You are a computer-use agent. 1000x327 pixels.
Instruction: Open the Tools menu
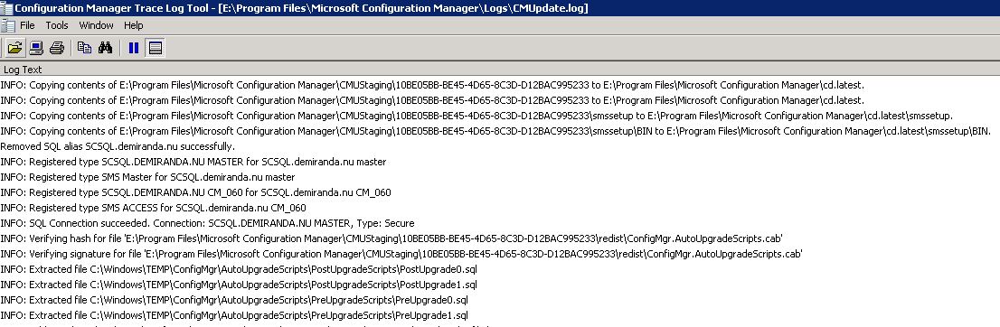(x=57, y=25)
